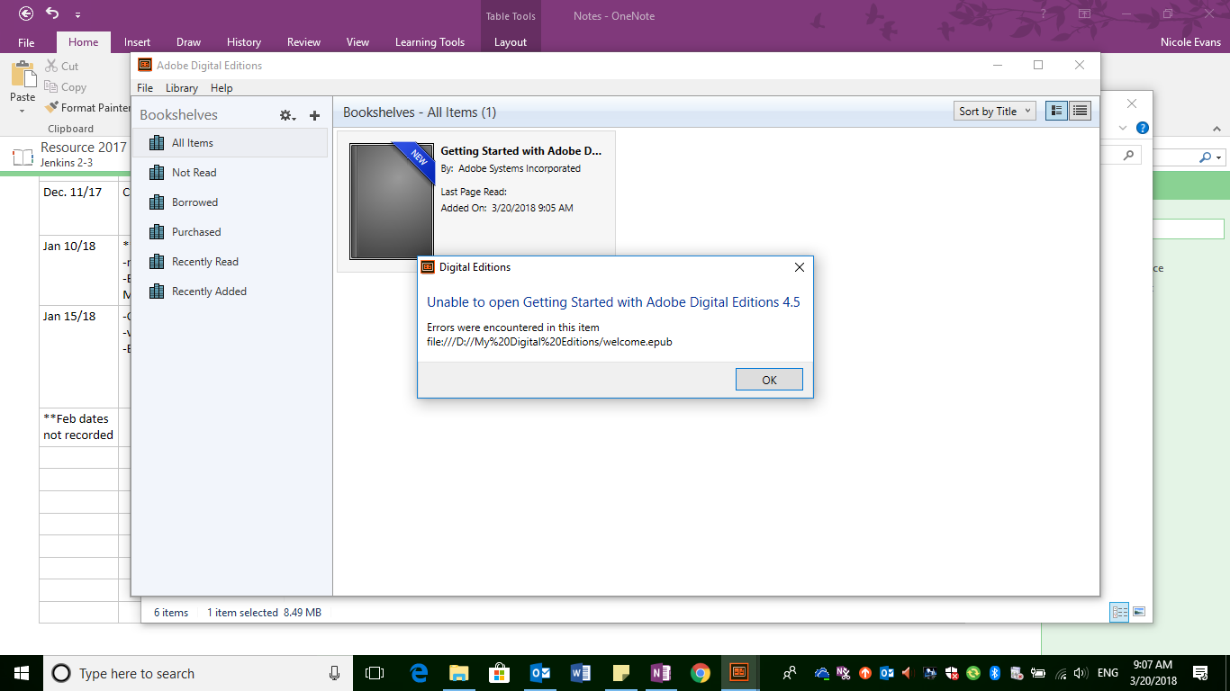This screenshot has height=691, width=1230.
Task: Select the Not Read bookshelf
Action: [231, 173]
